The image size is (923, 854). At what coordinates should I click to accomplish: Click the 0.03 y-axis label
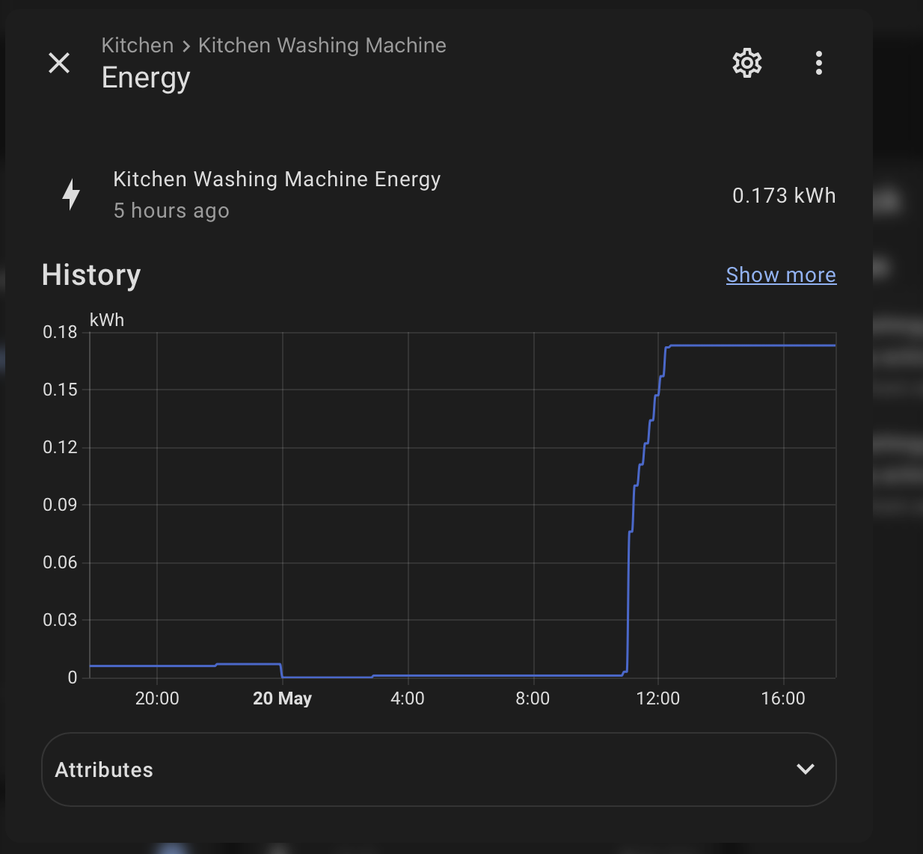coord(60,620)
